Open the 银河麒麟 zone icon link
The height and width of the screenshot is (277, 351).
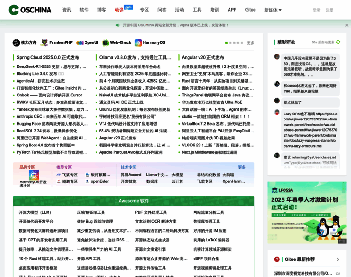click(88, 175)
